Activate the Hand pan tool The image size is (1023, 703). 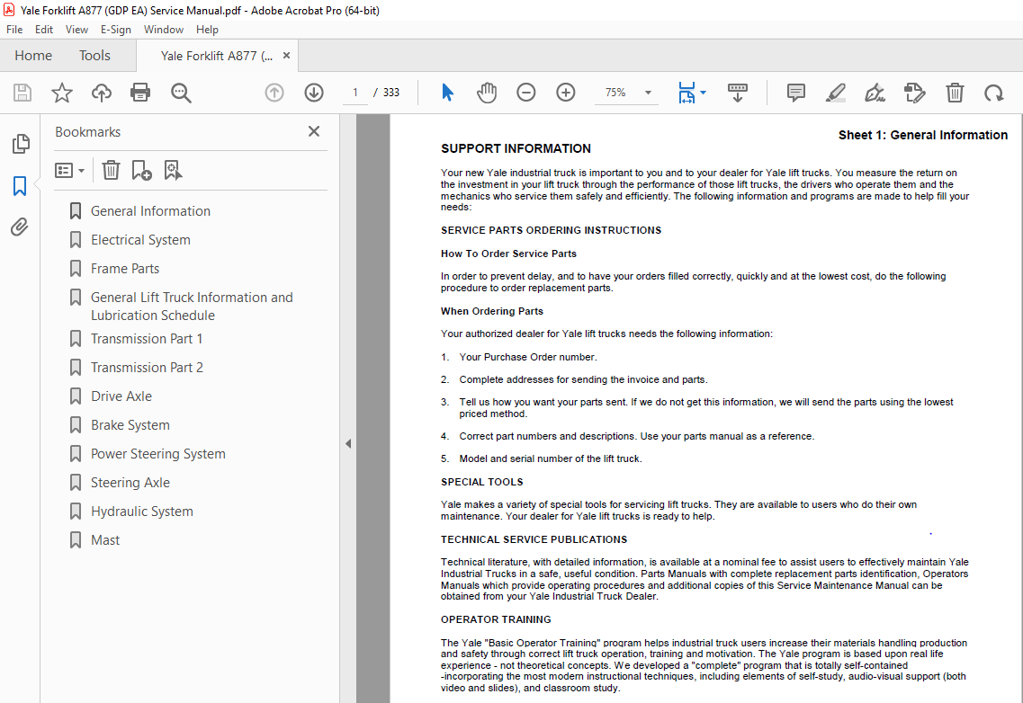487,93
